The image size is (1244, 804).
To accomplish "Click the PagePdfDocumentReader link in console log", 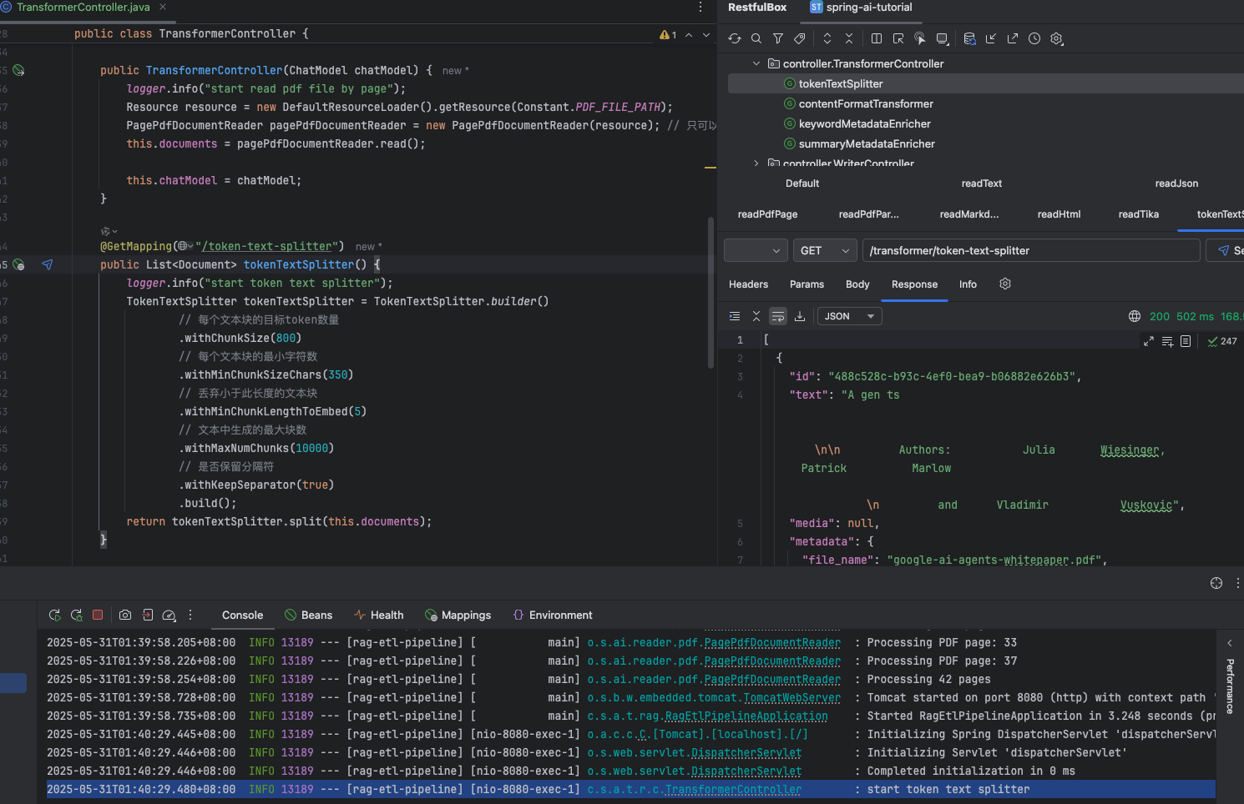I will click(x=771, y=642).
